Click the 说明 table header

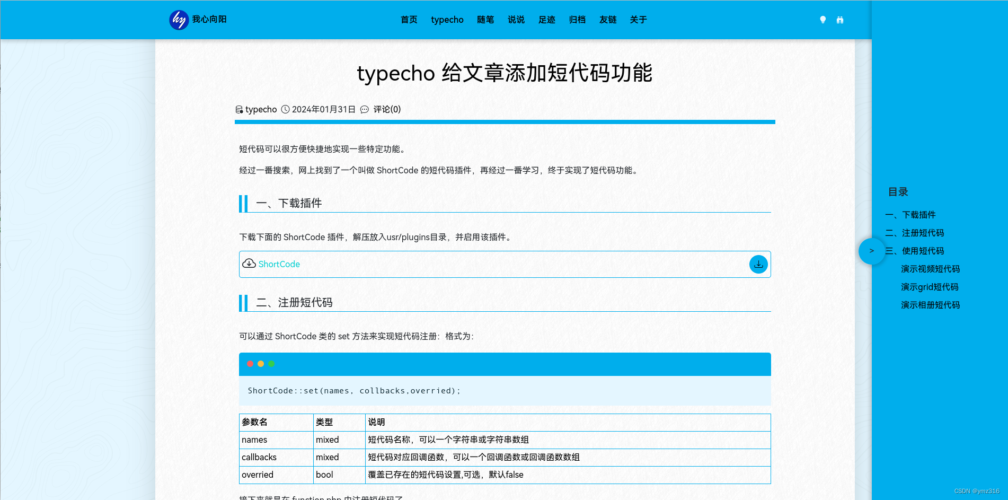click(x=568, y=423)
